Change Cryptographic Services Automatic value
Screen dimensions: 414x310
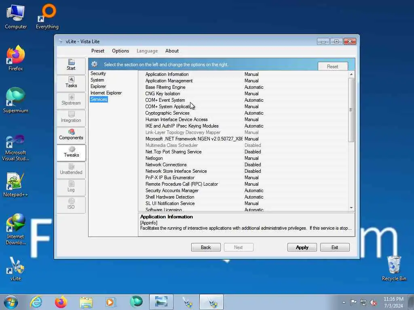point(254,113)
